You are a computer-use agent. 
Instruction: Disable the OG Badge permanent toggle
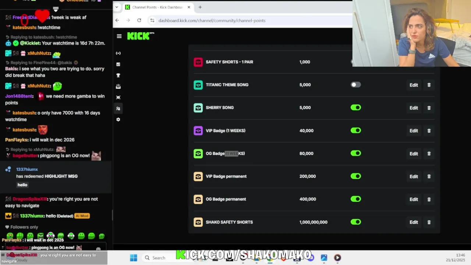(355, 199)
